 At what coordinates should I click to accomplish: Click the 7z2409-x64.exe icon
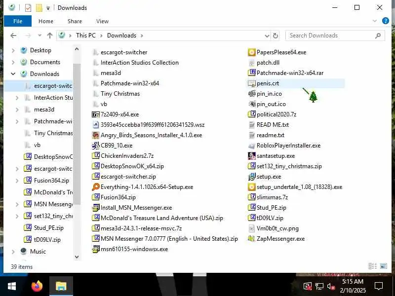[95, 114]
